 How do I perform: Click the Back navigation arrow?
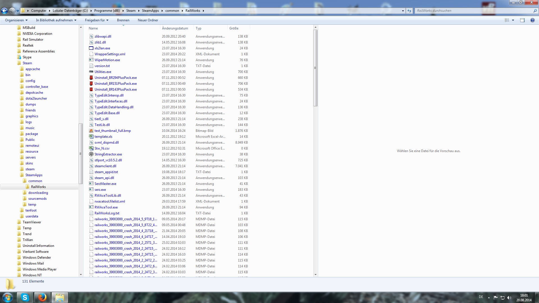[4, 11]
